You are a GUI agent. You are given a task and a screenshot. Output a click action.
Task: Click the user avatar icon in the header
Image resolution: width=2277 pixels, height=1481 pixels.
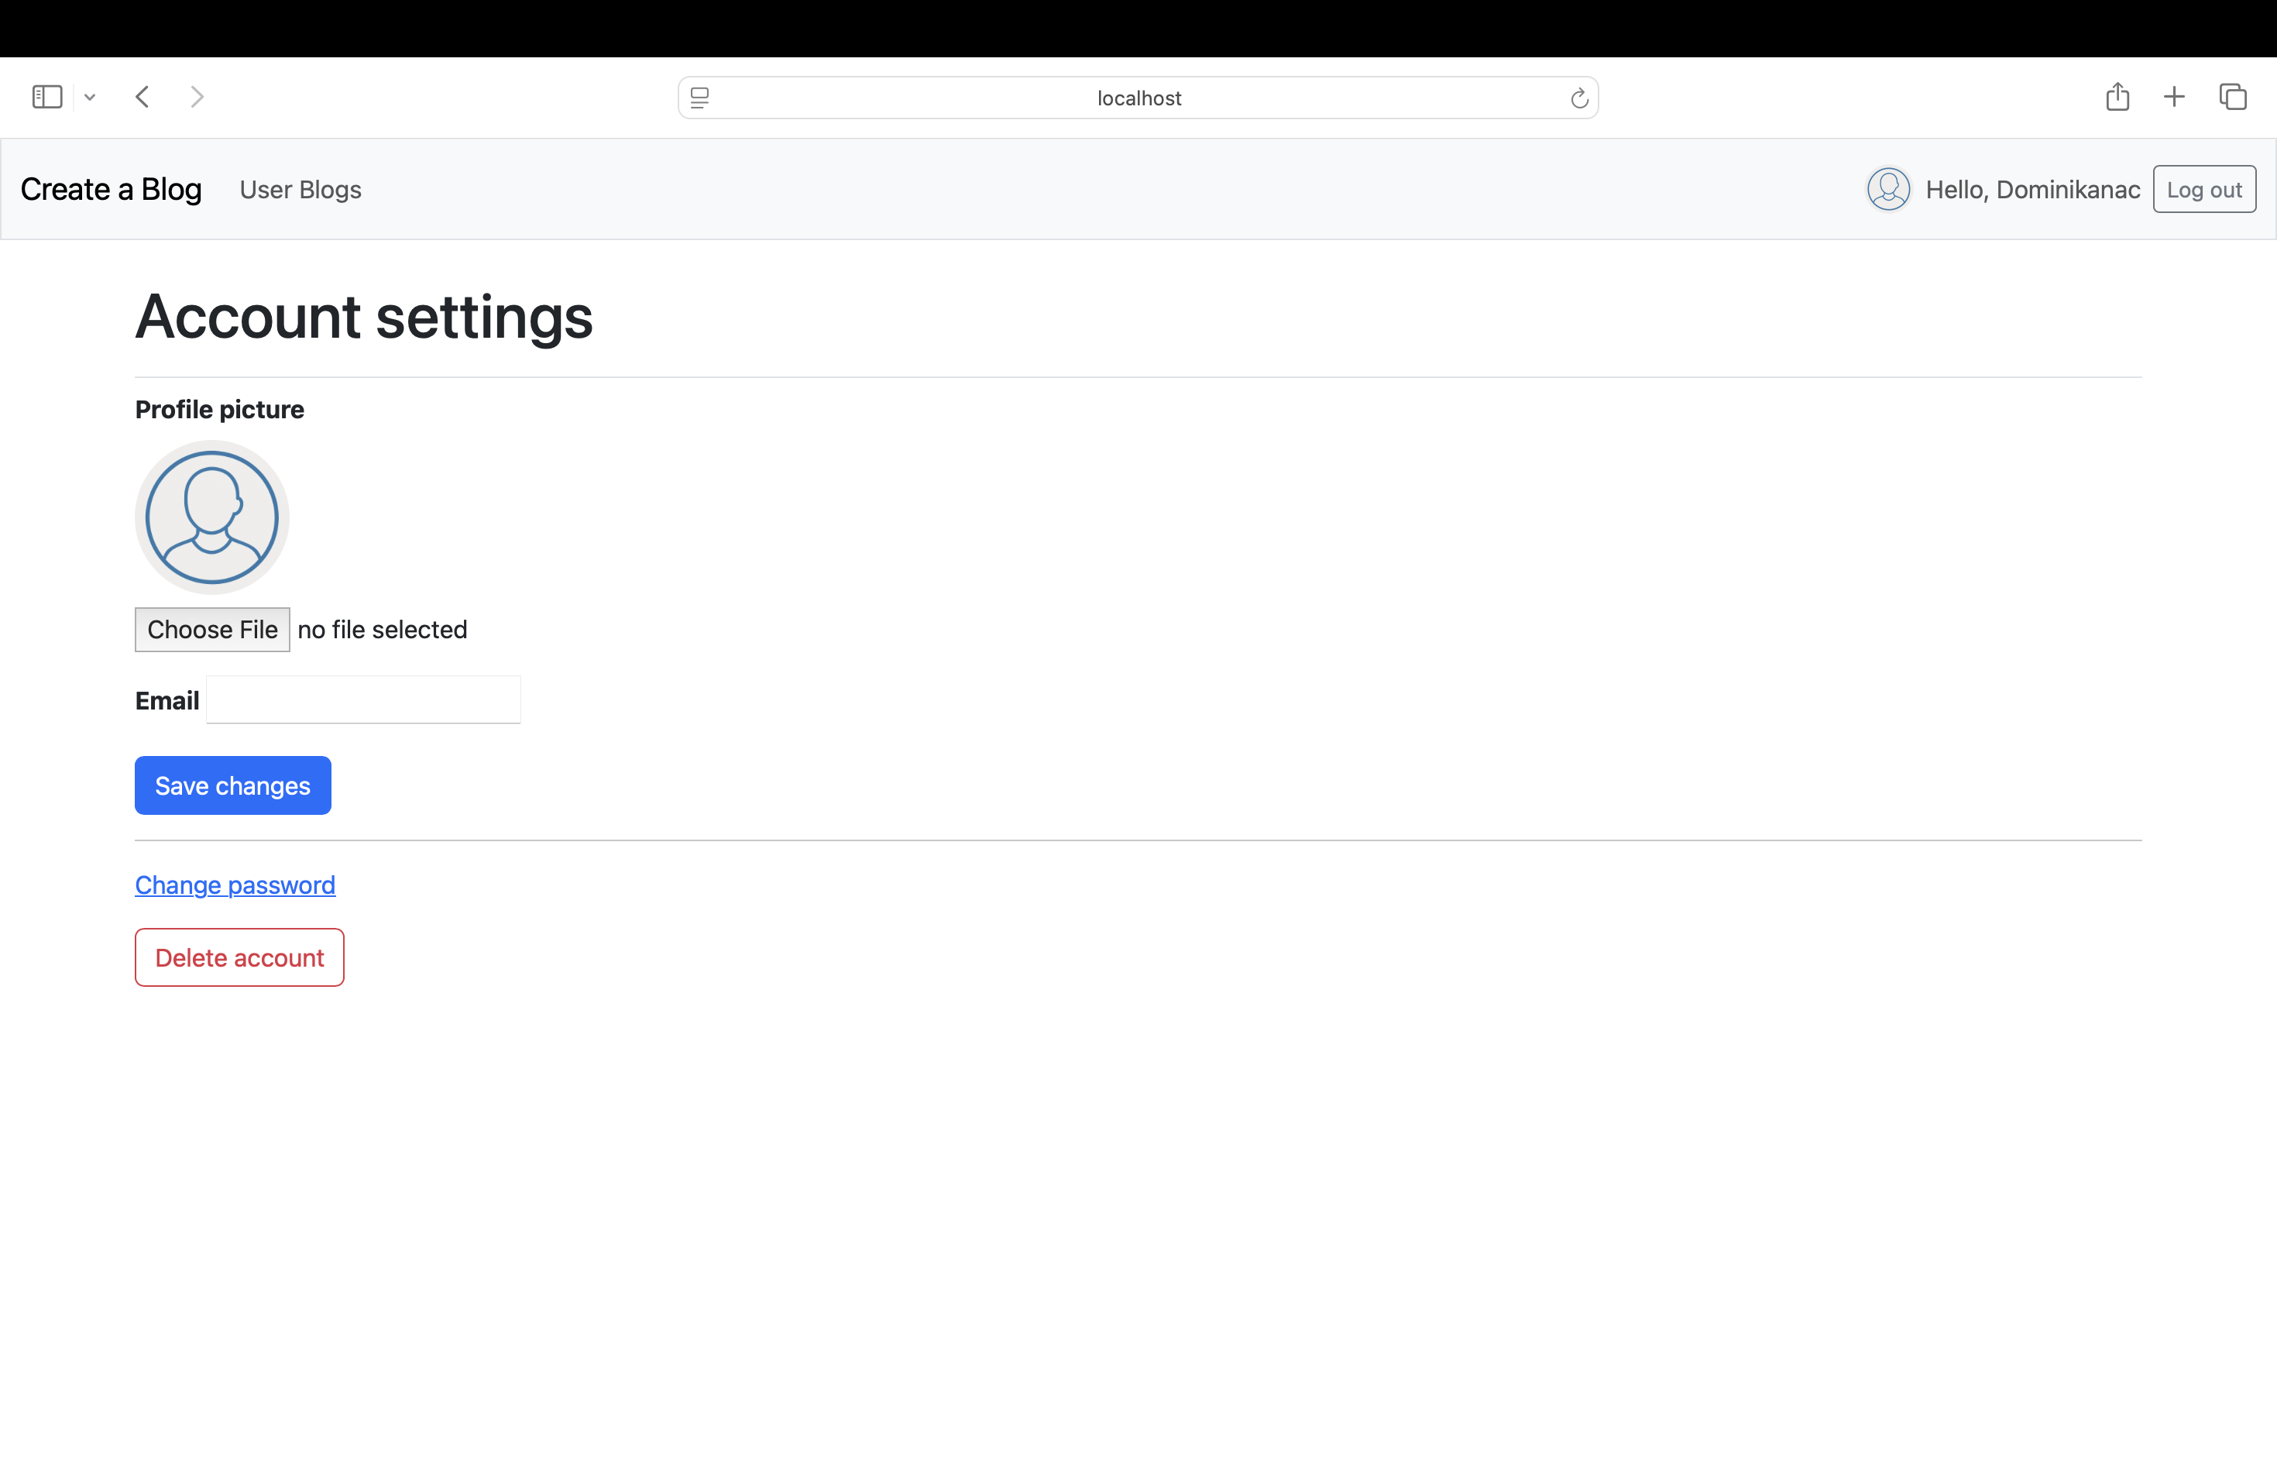[x=1887, y=188]
